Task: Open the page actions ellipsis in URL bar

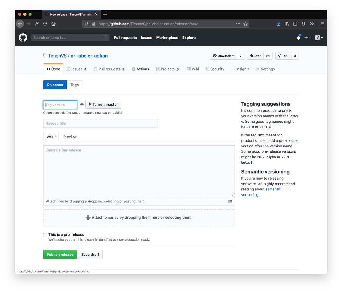Action: coord(238,24)
